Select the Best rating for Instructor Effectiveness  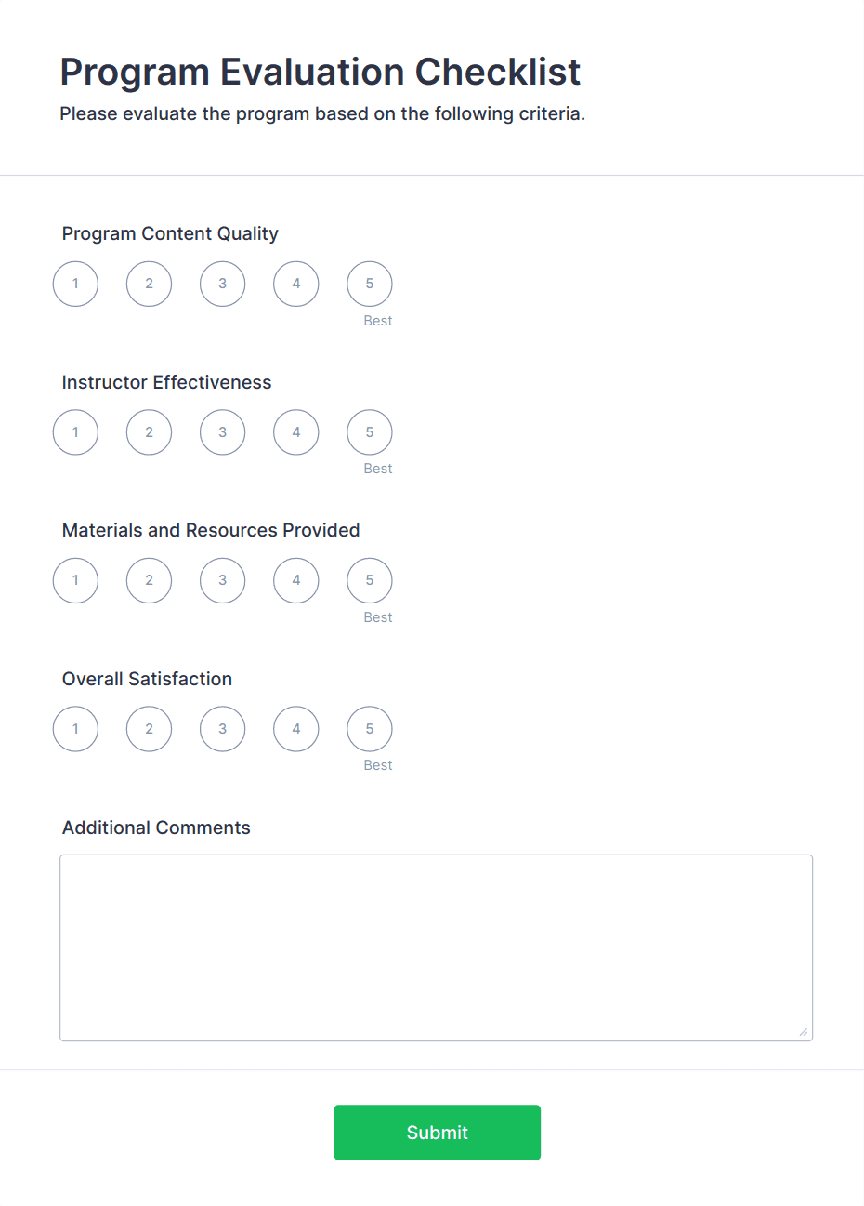point(369,431)
